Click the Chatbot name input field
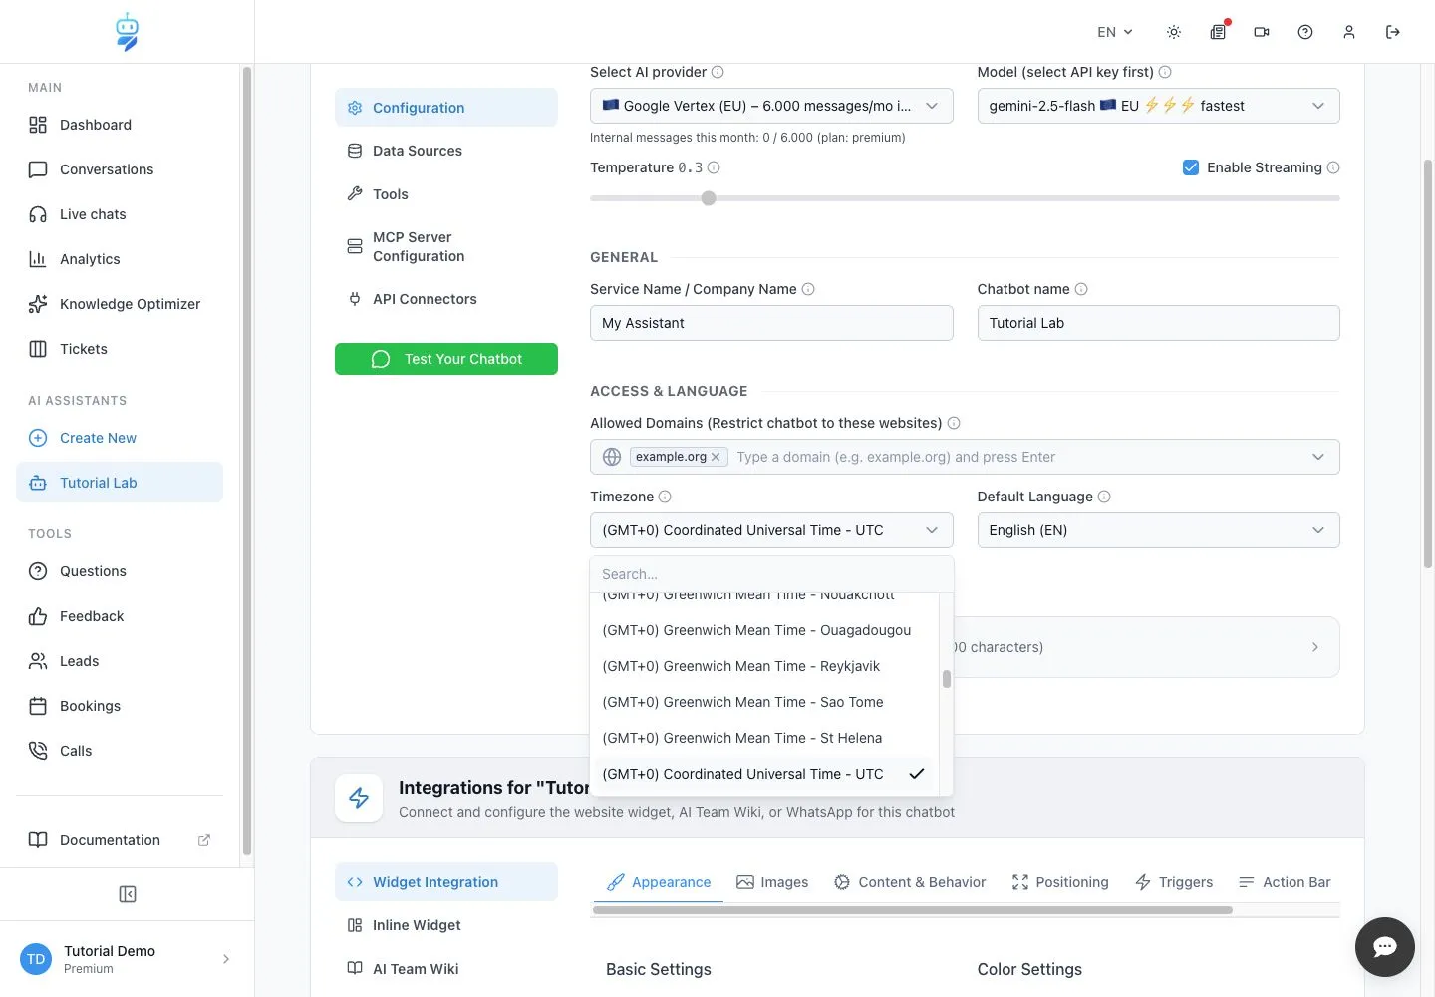The image size is (1435, 997). click(1158, 323)
